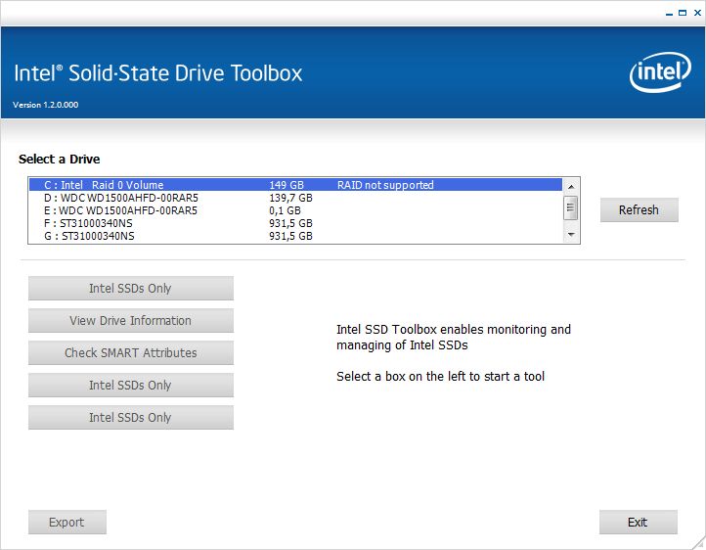Click the bottom Intel SSDs Only button
Screen dimensions: 706x550
[x=131, y=418]
